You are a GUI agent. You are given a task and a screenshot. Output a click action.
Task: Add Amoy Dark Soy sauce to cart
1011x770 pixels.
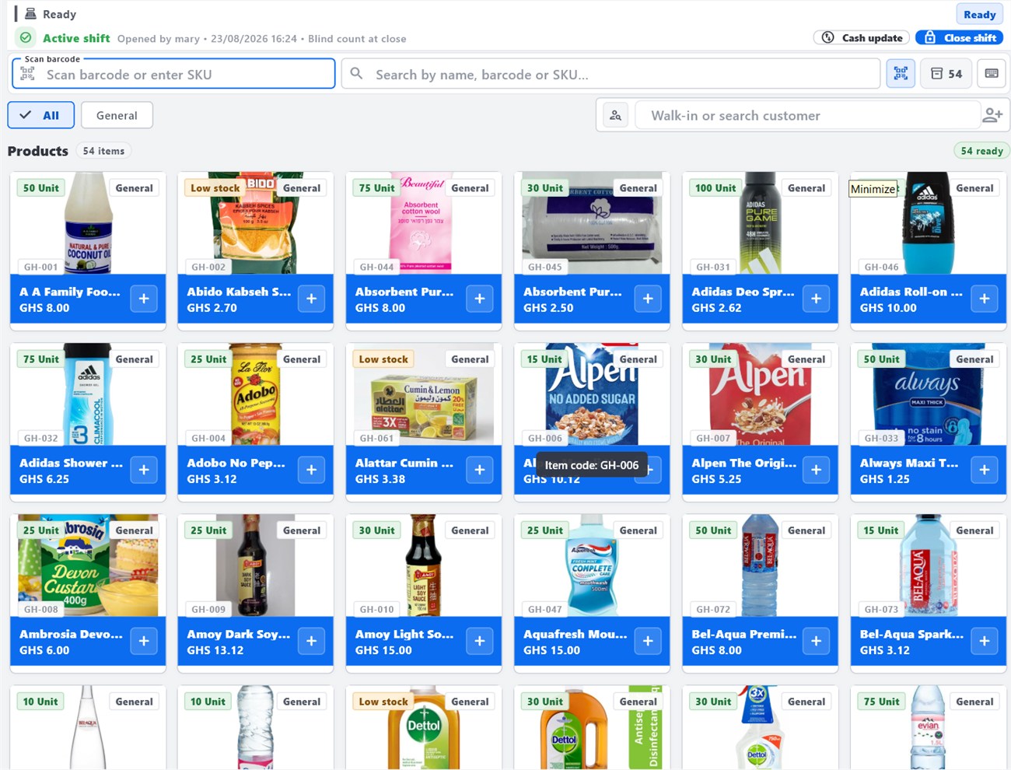point(311,641)
